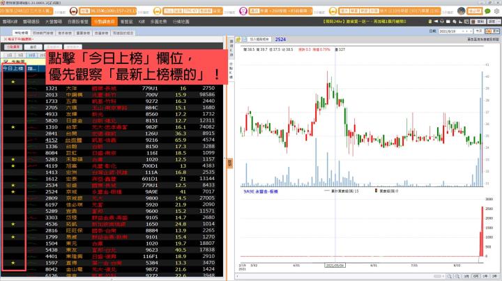Zoom in the chart with the plus magnifier
502x281 pixels.
457,276
